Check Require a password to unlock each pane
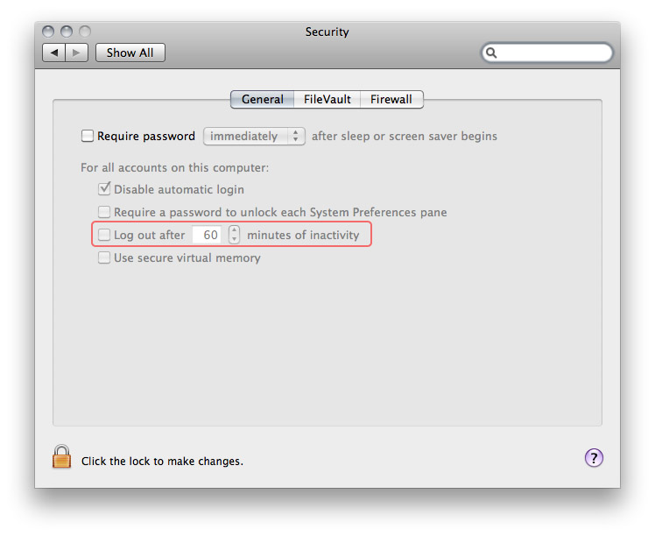The height and width of the screenshot is (536, 655). coord(104,212)
